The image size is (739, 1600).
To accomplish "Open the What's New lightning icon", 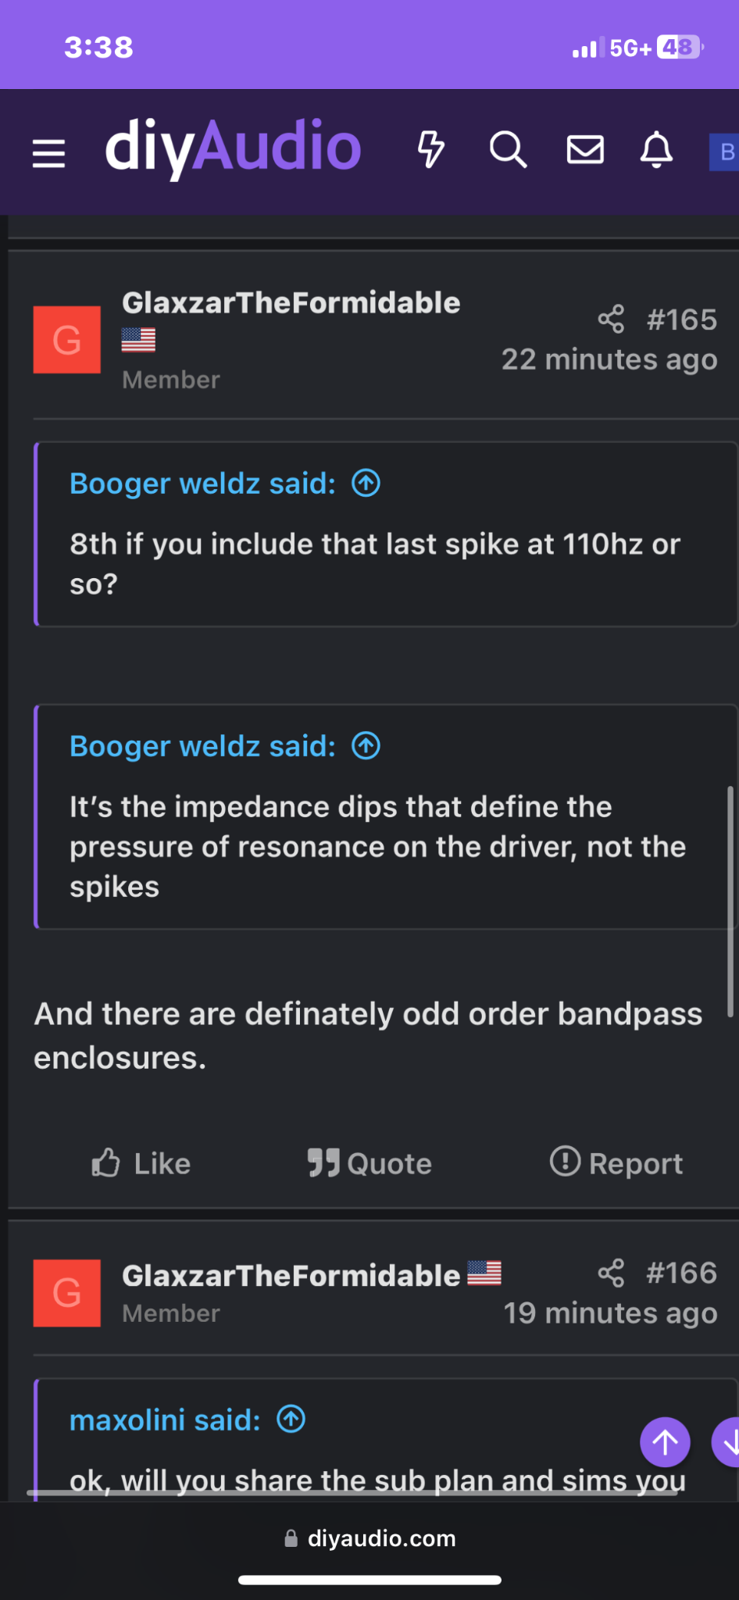I will 430,149.
